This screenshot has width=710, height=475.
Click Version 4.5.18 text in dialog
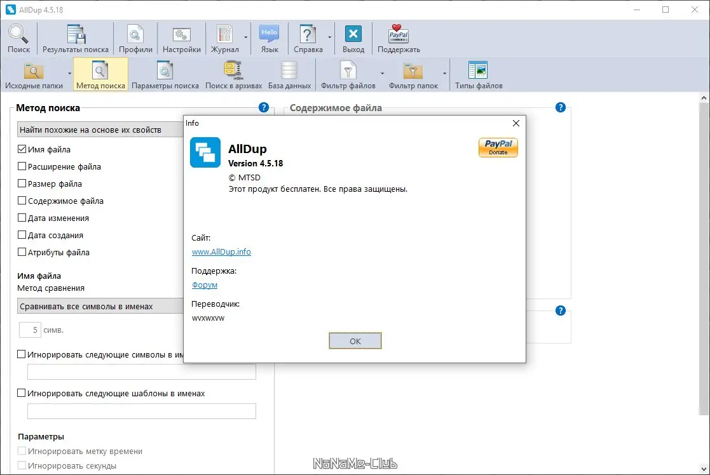(256, 163)
